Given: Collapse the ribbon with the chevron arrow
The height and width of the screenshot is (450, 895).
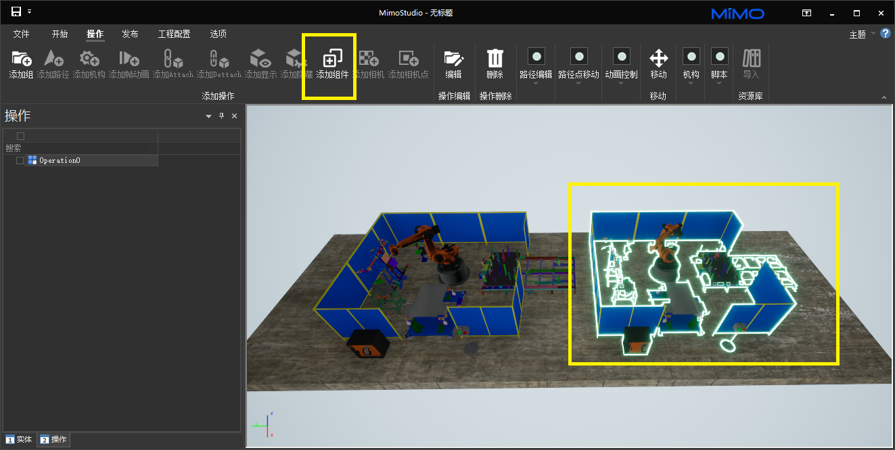Looking at the screenshot, I should tap(883, 98).
